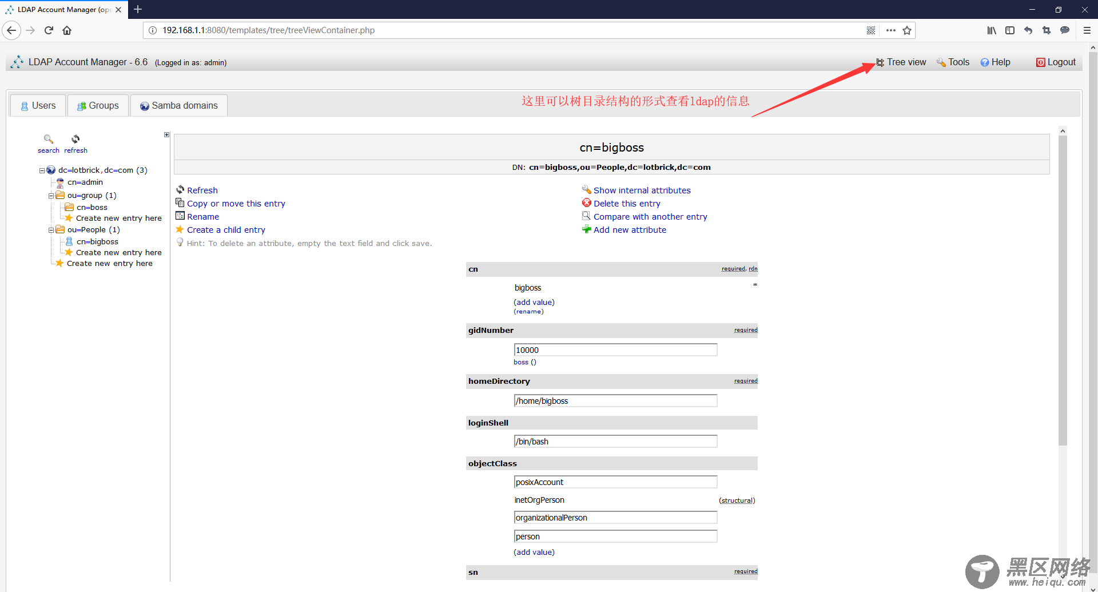Click the structural label beside inetOrgPerson
This screenshot has height=592, width=1098.
737,501
